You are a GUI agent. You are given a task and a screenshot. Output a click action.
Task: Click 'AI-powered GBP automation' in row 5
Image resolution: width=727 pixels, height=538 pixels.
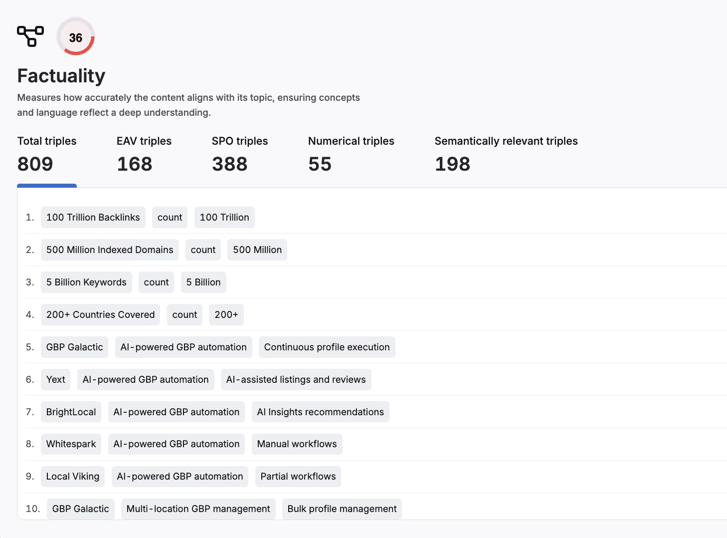pos(183,347)
